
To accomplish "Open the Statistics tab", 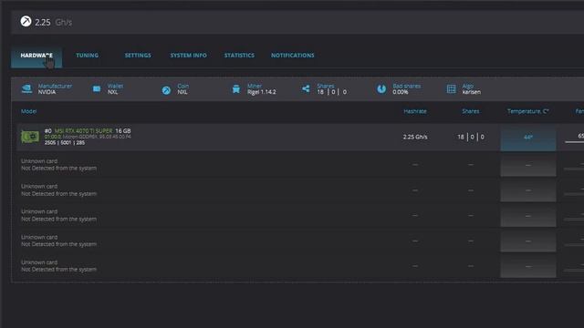I will pyautogui.click(x=239, y=56).
